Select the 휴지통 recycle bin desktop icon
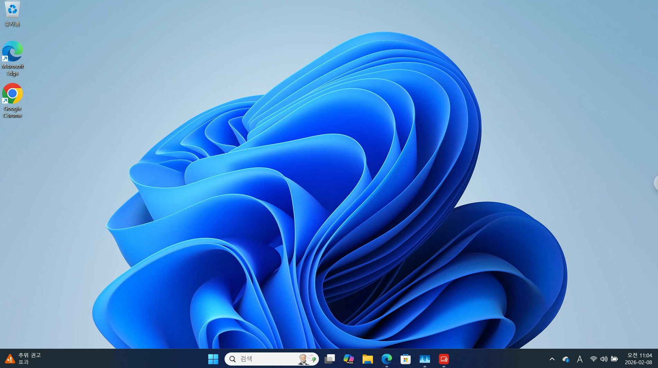Viewport: 658px width, 368px height. click(12, 14)
